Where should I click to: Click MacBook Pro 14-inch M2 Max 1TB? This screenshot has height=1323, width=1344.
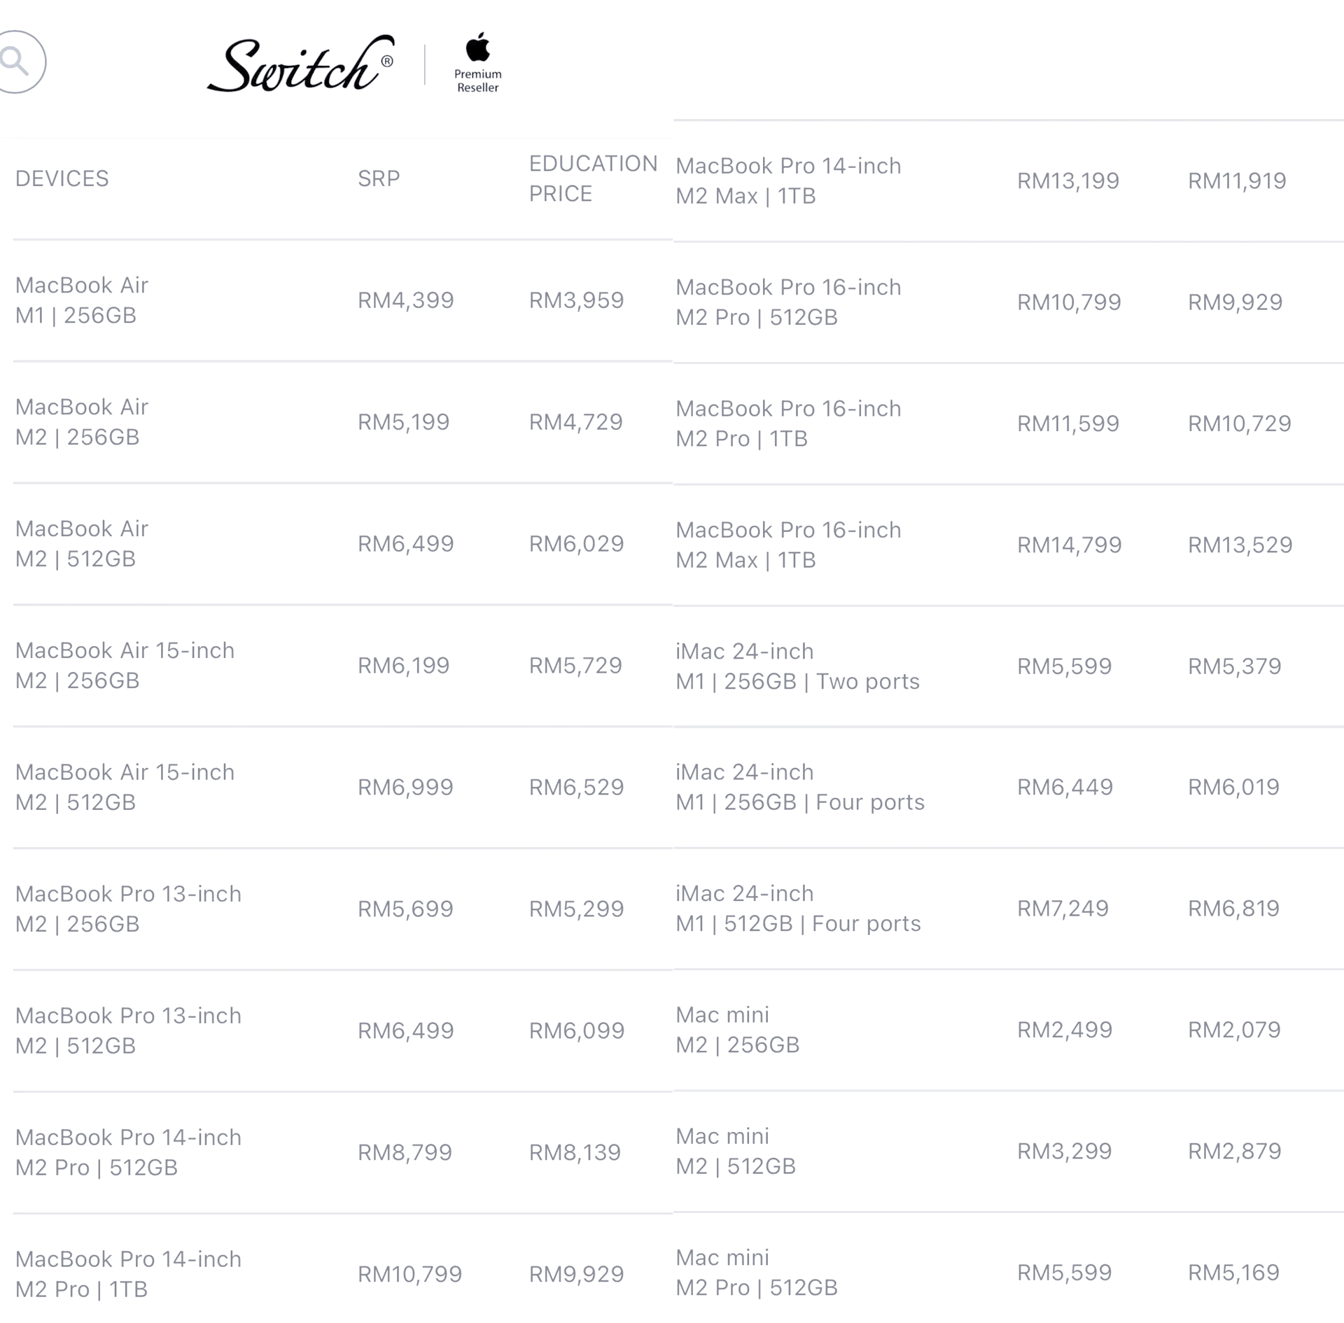coord(788,181)
